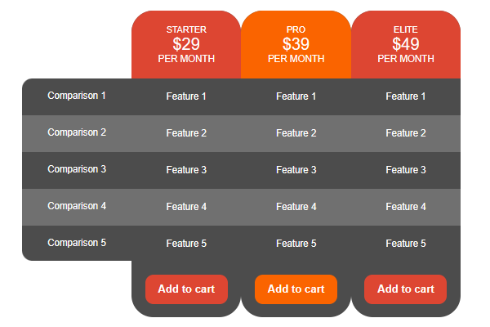Click the Comparison 2 row label
Image resolution: width=490 pixels, height=327 pixels.
click(77, 132)
